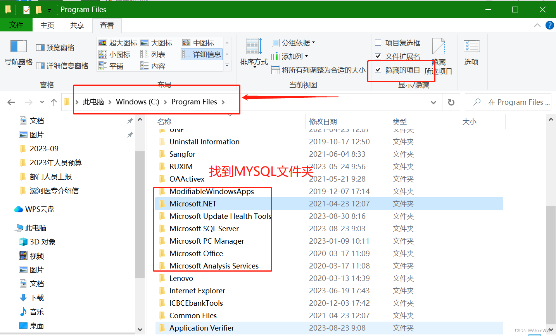Toggle the Preview pane (预览窗格)
The width and height of the screenshot is (556, 336).
(55, 48)
